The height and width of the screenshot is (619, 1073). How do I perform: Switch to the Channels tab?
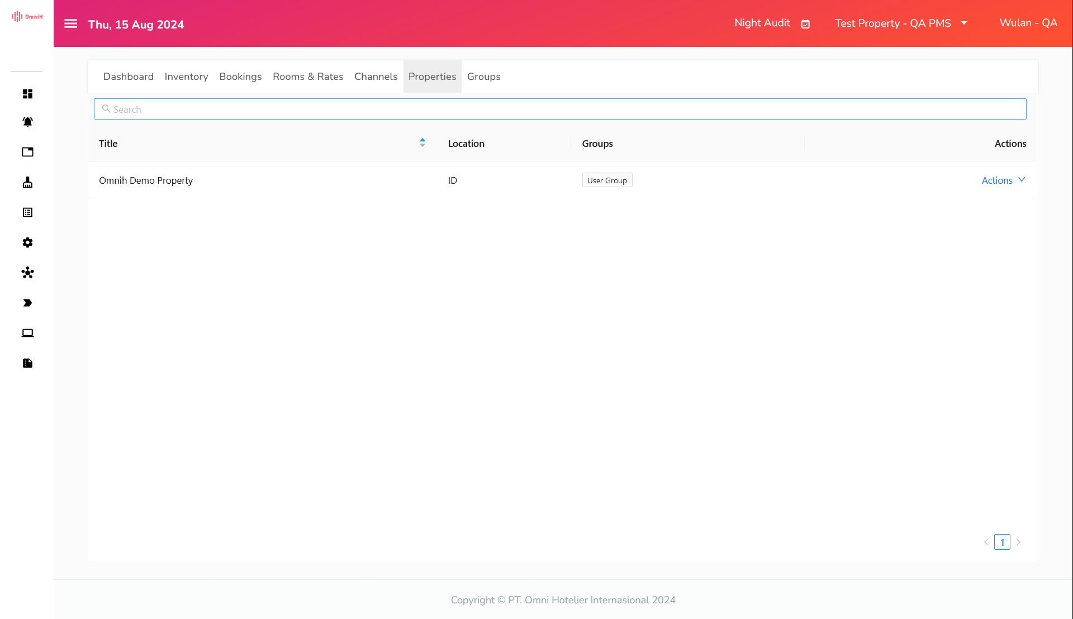click(x=376, y=77)
